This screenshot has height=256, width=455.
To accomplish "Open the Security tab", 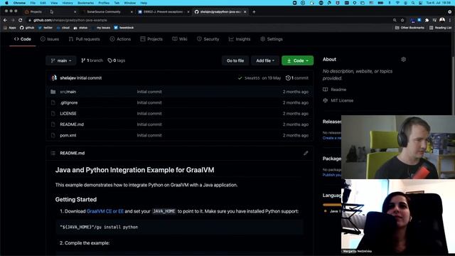I will point(208,39).
